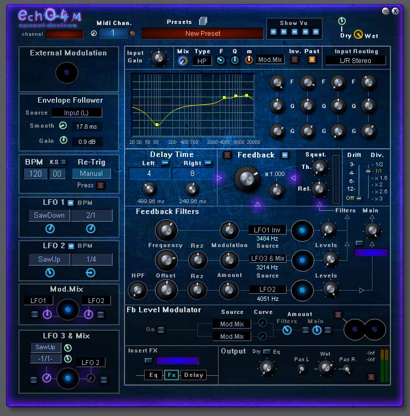Select the Eq routing tab
The height and width of the screenshot is (416, 410).
point(153,375)
